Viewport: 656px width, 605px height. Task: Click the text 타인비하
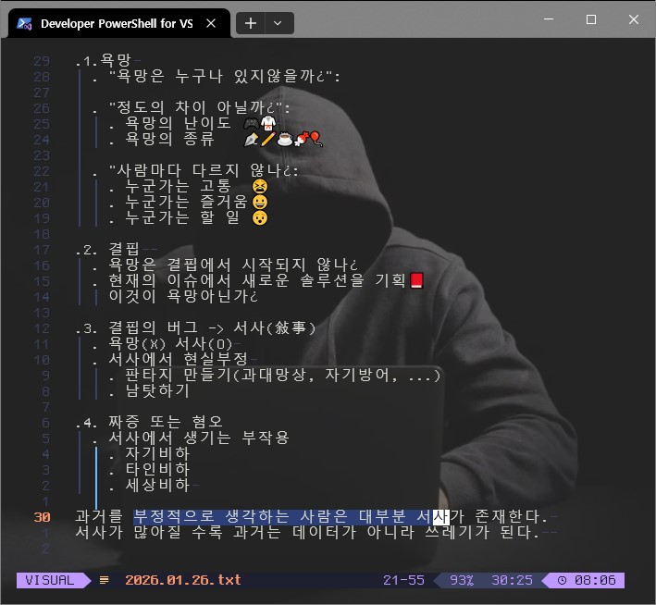pyautogui.click(x=157, y=469)
